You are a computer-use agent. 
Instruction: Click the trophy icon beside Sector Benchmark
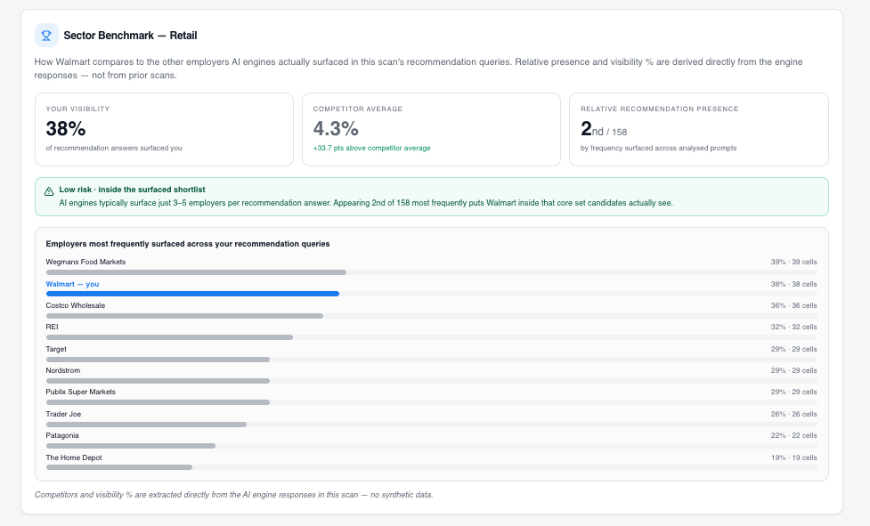(46, 36)
